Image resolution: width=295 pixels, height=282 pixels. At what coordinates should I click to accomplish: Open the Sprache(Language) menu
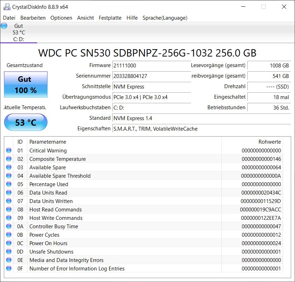click(x=165, y=18)
